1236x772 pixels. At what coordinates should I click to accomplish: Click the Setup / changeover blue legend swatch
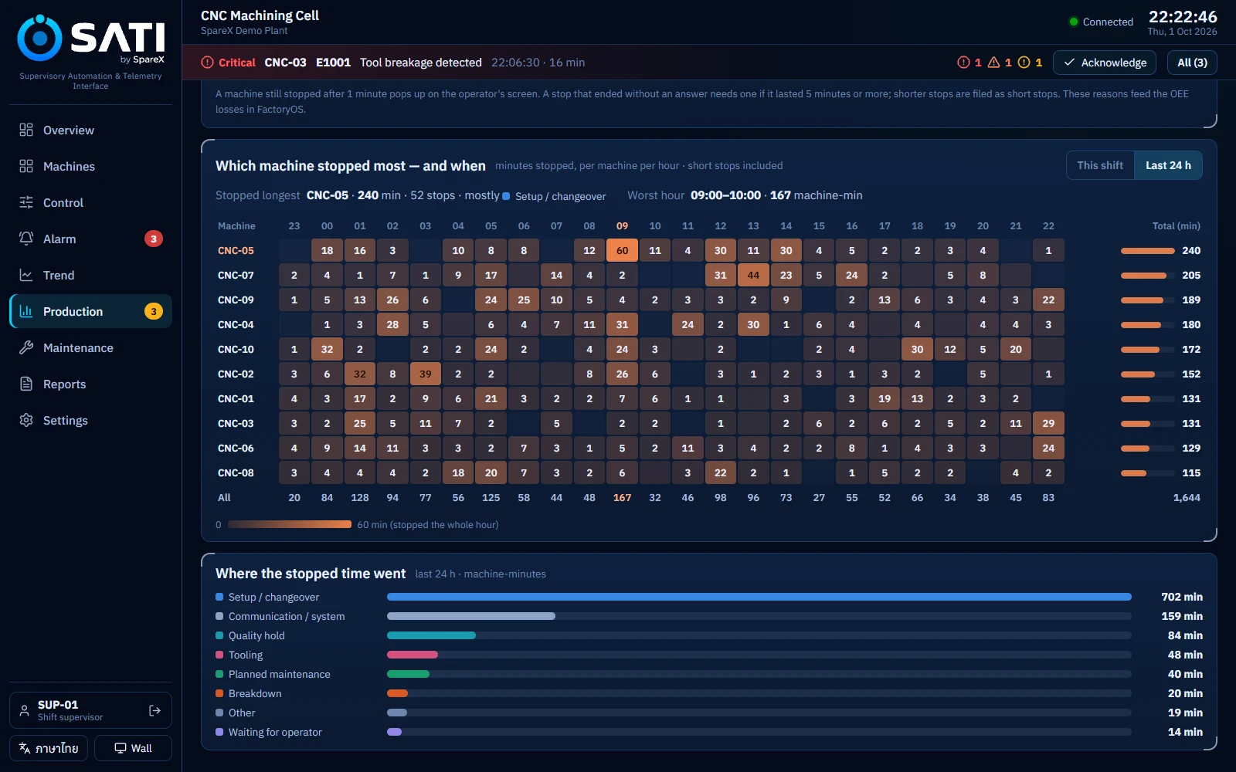click(x=219, y=597)
